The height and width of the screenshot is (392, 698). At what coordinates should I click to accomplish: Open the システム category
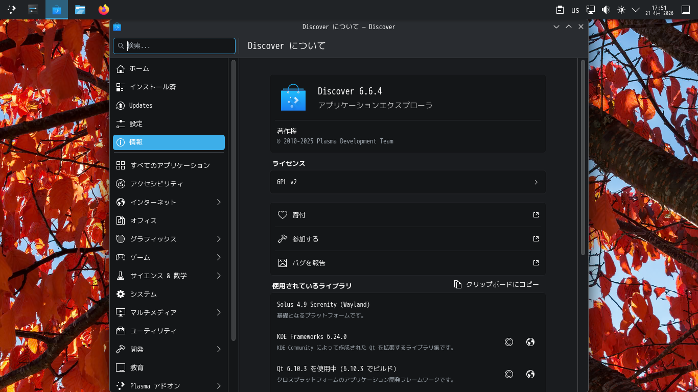pos(169,294)
